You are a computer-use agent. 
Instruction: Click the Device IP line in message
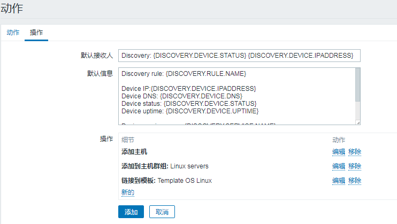coord(189,89)
